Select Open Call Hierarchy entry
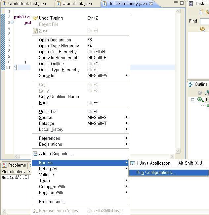209x215 pixels. tap(81, 52)
